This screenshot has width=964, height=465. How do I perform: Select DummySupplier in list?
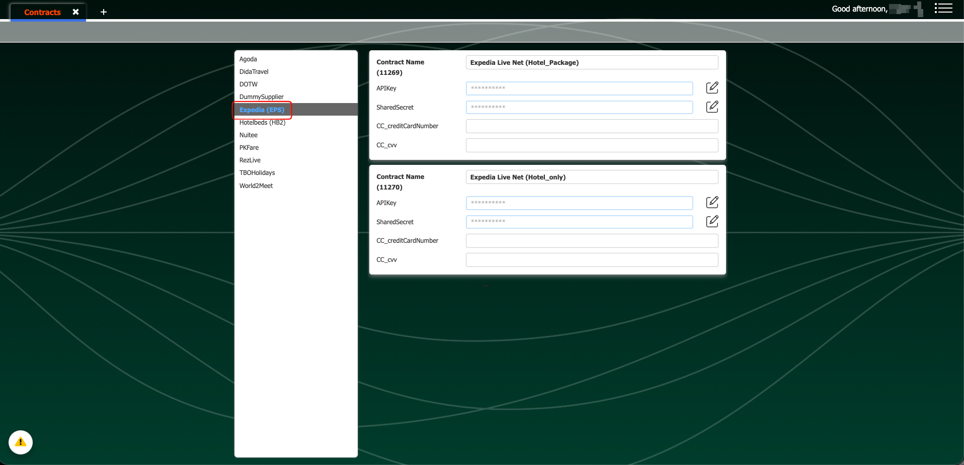(296, 97)
